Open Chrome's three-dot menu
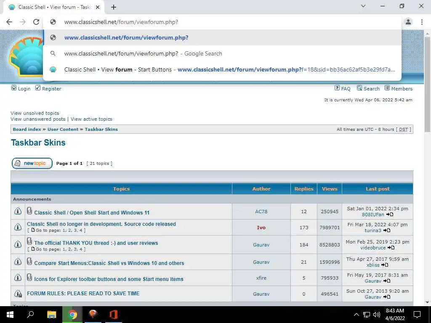The width and height of the screenshot is (431, 323). point(422,22)
